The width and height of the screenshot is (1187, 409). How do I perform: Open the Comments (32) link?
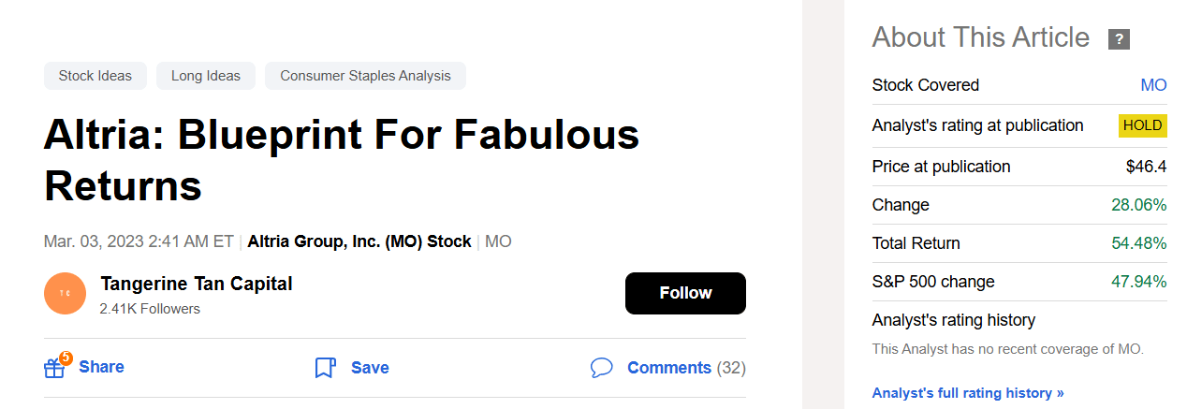pos(686,368)
